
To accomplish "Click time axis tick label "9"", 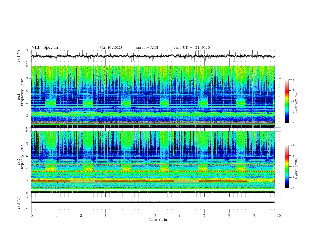I will [254, 216].
